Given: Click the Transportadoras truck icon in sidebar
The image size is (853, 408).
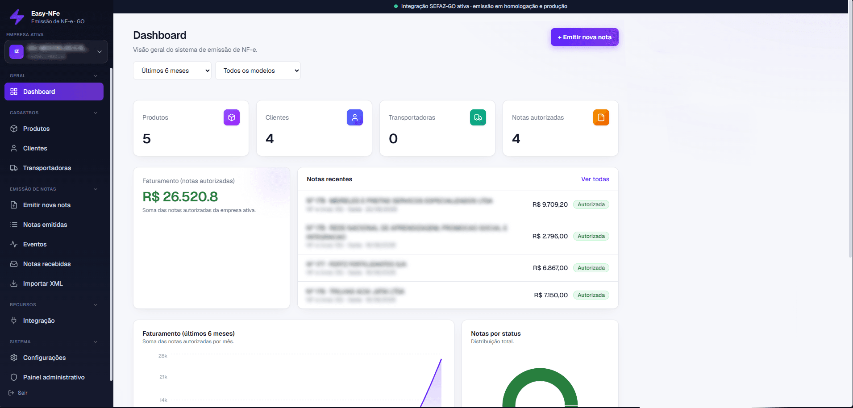Looking at the screenshot, I should 14,168.
